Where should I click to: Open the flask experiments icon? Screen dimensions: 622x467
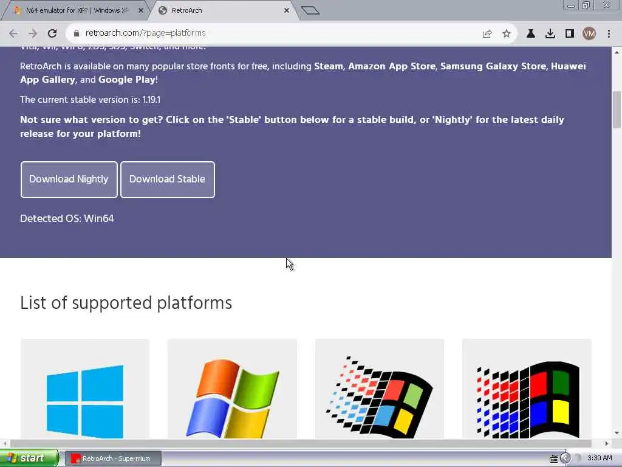click(530, 34)
